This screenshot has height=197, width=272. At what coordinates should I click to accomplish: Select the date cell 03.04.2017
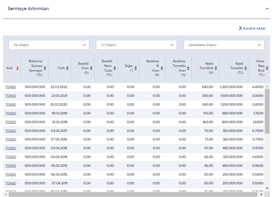pyautogui.click(x=59, y=131)
